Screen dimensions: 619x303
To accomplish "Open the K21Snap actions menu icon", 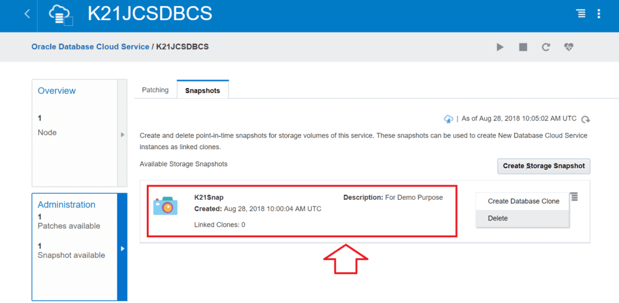I will pos(574,197).
